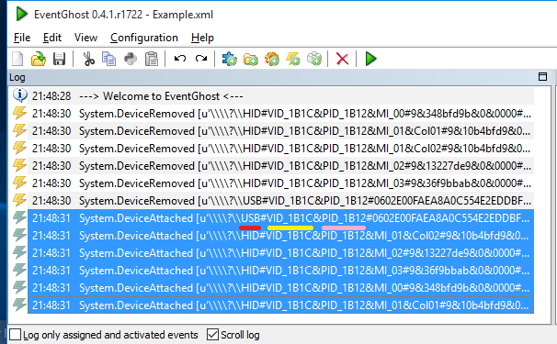Screen dimensions: 557x344
Task: Select DeviceRemoved row with MI_00#9&348bfd9b
Action: [x=280, y=114]
